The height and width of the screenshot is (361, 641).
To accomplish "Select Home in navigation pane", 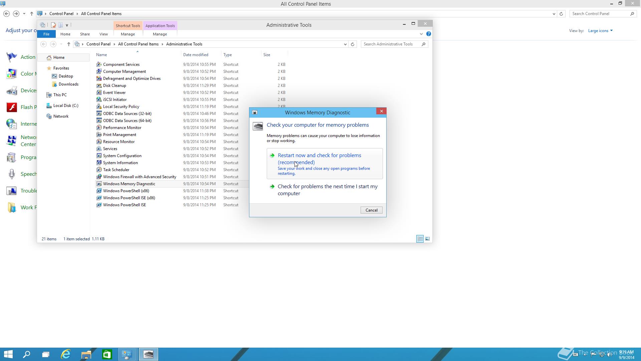I will 63,57.
